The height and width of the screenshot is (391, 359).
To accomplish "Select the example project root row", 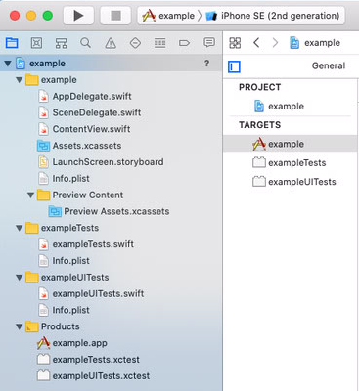I will point(112,64).
